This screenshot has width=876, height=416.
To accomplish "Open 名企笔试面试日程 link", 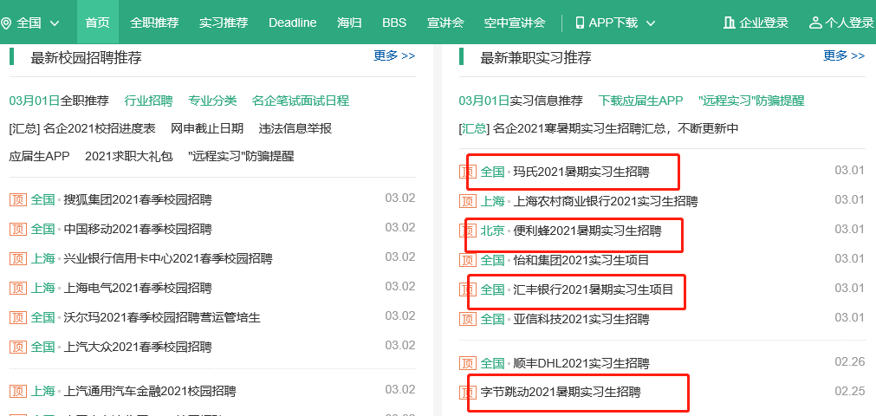I will 301,101.
